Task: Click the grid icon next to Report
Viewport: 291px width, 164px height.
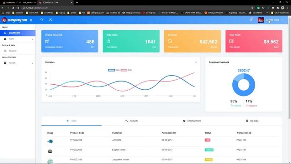Action: [5, 63]
